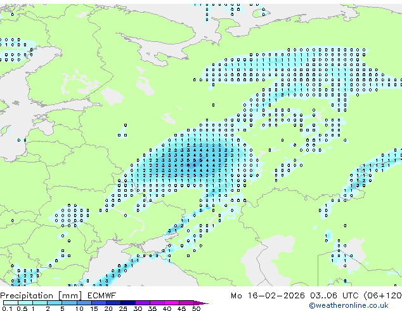The image size is (402, 311).
Task: Select the '(06+120' forecast offset text
Action: tap(382, 296)
